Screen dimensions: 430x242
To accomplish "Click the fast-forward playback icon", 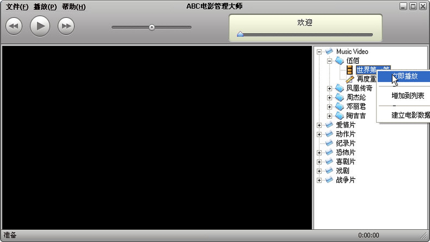I will coord(66,26).
